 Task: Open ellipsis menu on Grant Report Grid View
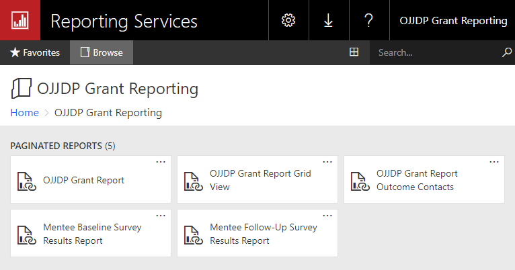(x=327, y=162)
